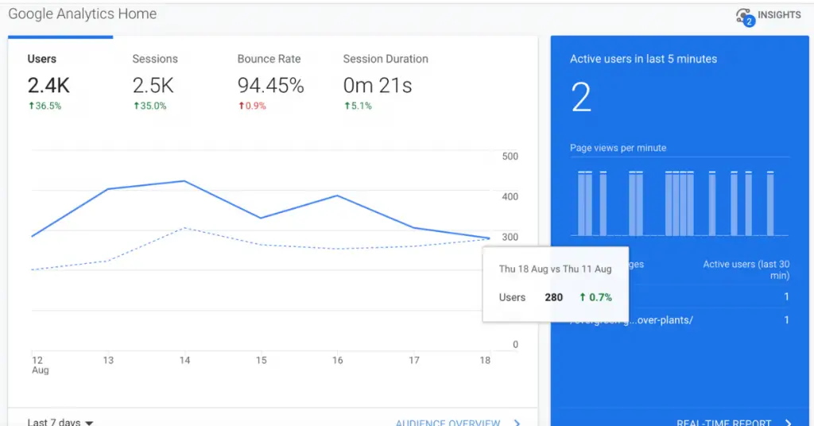Open the Last 7 days dropdown
This screenshot has width=814, height=426.
coord(60,422)
